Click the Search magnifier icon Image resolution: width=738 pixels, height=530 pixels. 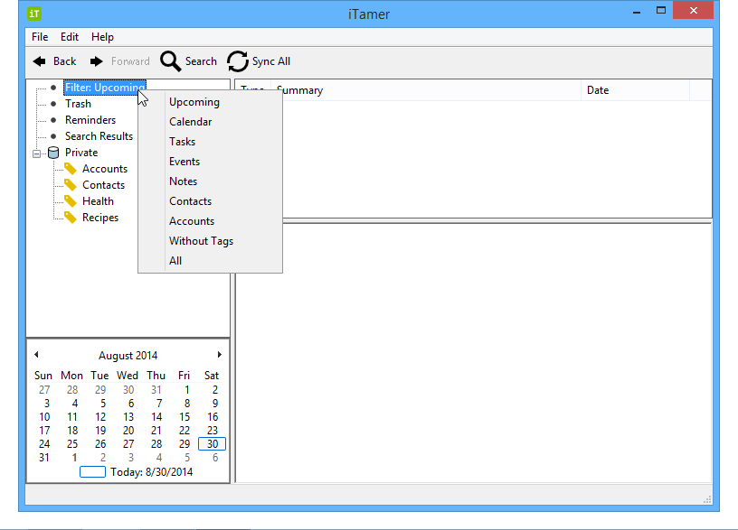170,61
